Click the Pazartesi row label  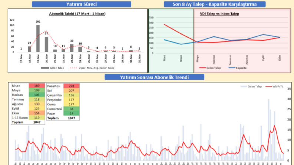tap(54, 86)
